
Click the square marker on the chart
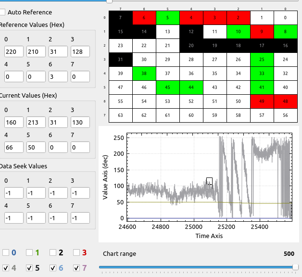click(x=209, y=181)
